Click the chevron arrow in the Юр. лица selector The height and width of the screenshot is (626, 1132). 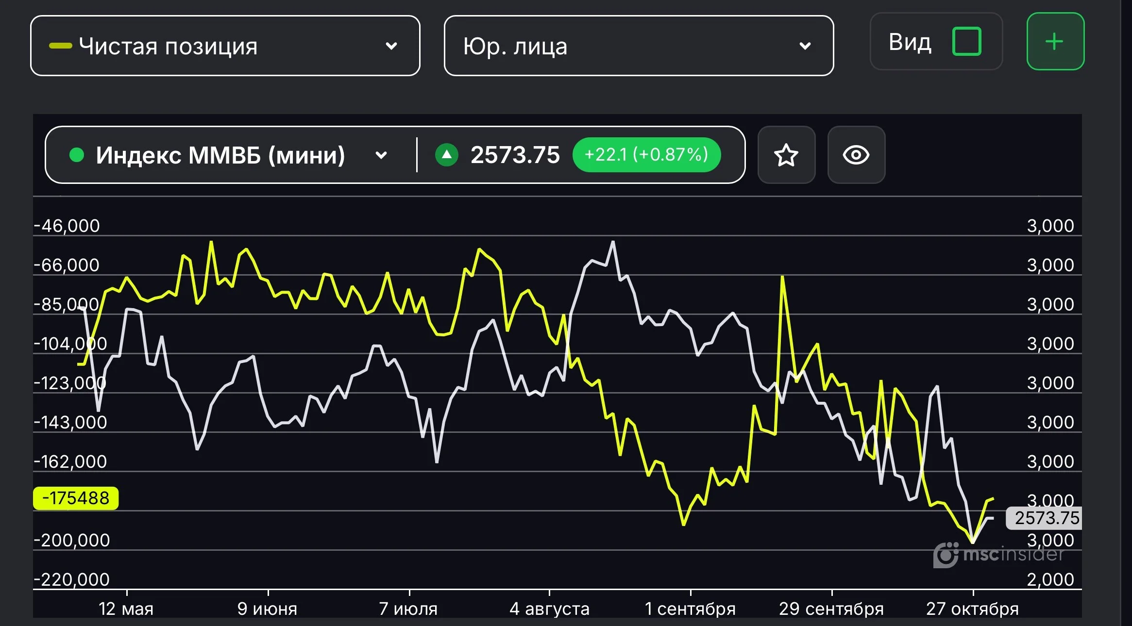(805, 46)
